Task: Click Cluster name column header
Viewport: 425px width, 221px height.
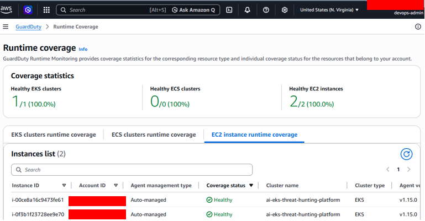Action: (282, 185)
